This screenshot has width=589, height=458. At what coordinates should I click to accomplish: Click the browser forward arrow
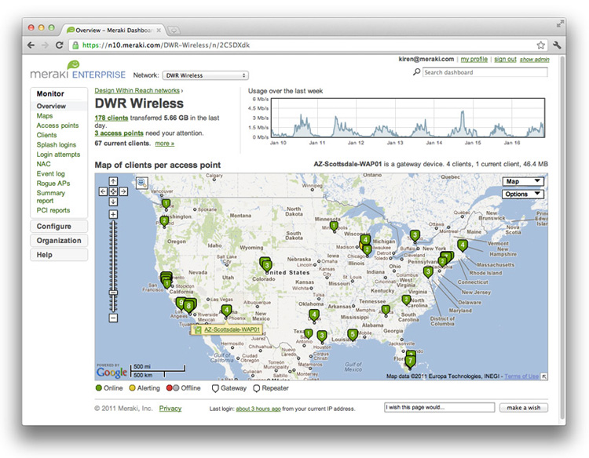[x=45, y=45]
